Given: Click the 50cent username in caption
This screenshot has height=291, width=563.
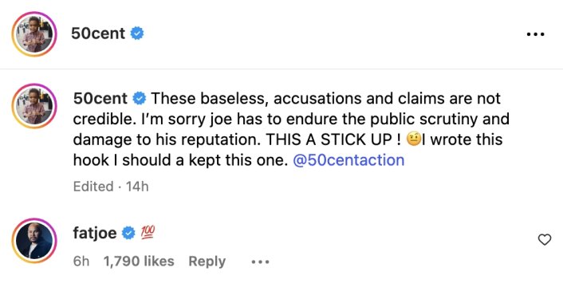Looking at the screenshot, I should click(100, 98).
